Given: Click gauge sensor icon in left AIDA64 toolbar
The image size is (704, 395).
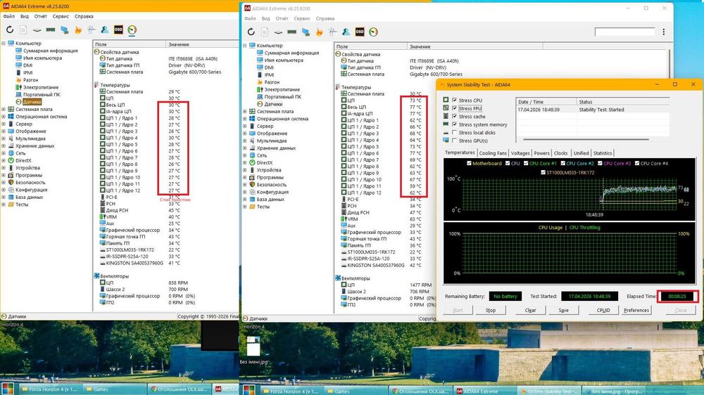Looking at the screenshot, I should coord(132,30).
